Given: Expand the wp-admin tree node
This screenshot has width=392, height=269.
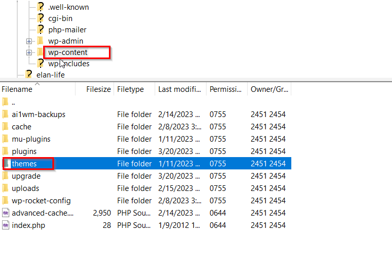Looking at the screenshot, I should pyautogui.click(x=29, y=41).
